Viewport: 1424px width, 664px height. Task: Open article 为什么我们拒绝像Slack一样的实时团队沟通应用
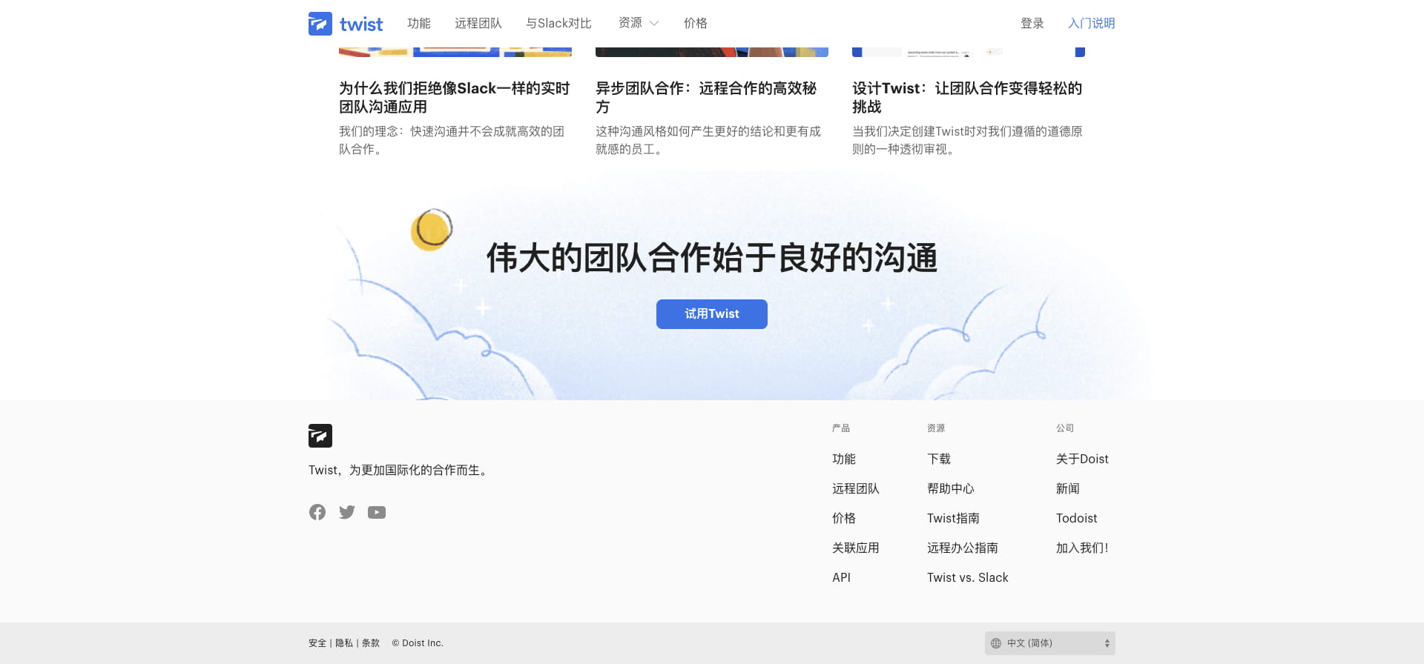click(x=455, y=97)
